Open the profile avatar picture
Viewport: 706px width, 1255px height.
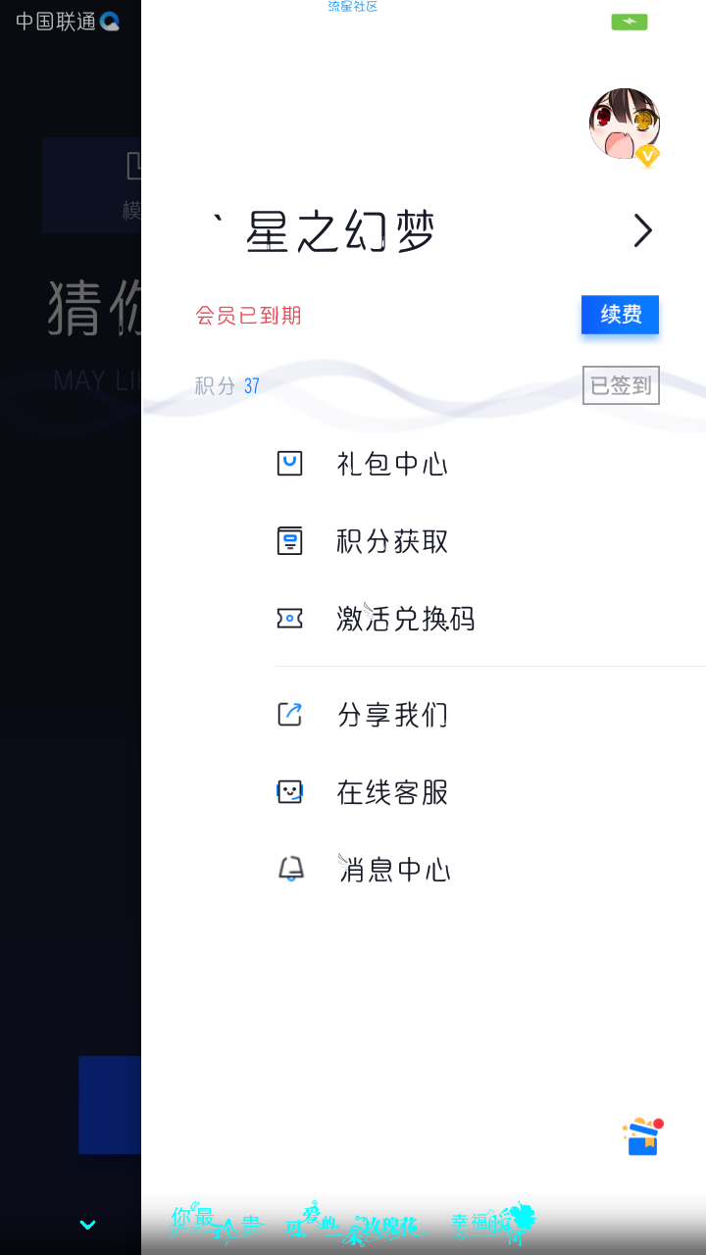(x=624, y=125)
